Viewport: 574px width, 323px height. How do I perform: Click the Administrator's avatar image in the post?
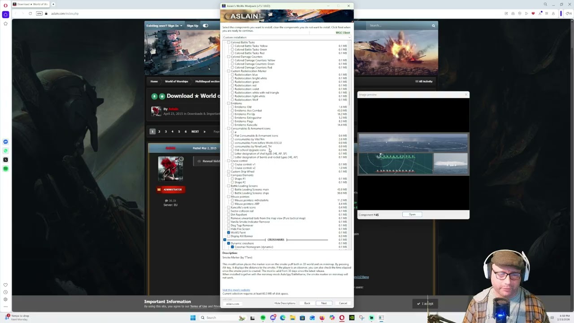pyautogui.click(x=170, y=168)
